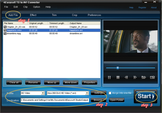The width and height of the screenshot is (162, 113).
Task: Click the video preview image
Action: pos(131,41)
